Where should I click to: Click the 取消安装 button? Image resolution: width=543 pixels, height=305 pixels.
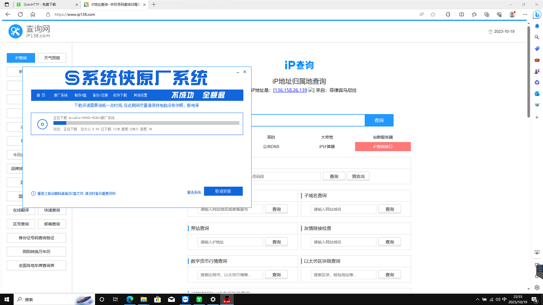(x=223, y=191)
